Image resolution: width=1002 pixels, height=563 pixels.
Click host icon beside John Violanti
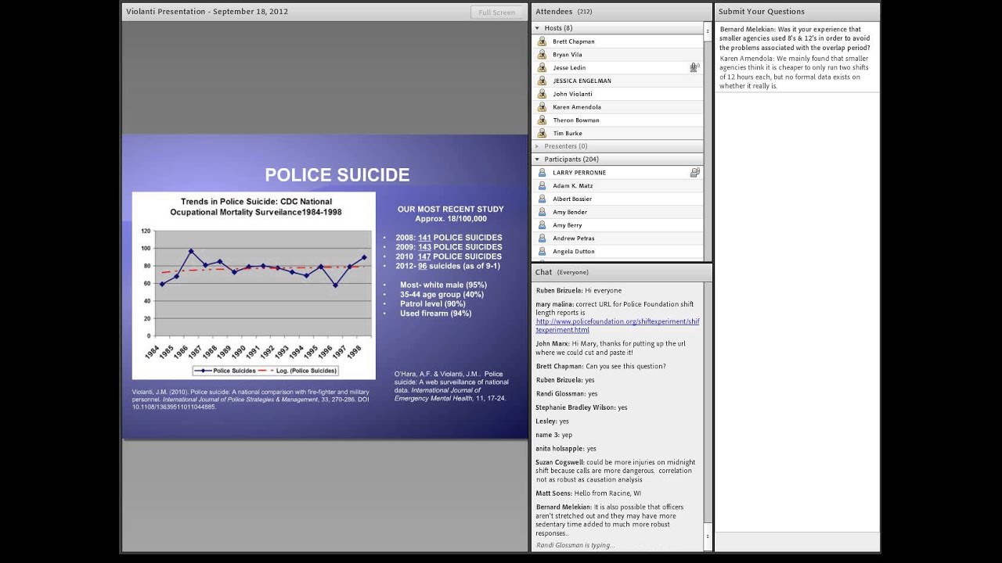(x=542, y=94)
